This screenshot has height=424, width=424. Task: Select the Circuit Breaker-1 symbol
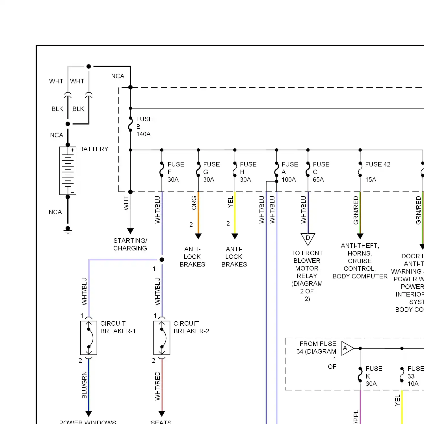[89, 338]
